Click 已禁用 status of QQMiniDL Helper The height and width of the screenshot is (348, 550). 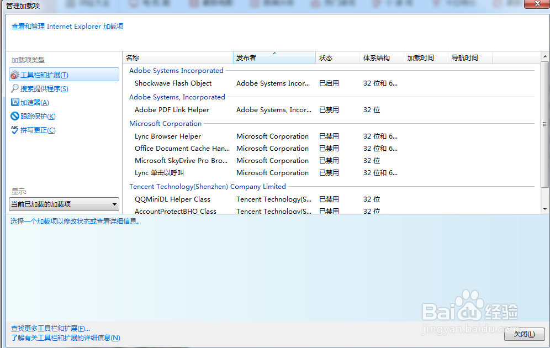point(329,199)
